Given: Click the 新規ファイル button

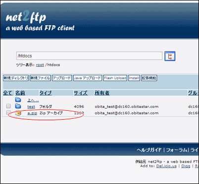Looking at the screenshot, I should coord(40,78).
